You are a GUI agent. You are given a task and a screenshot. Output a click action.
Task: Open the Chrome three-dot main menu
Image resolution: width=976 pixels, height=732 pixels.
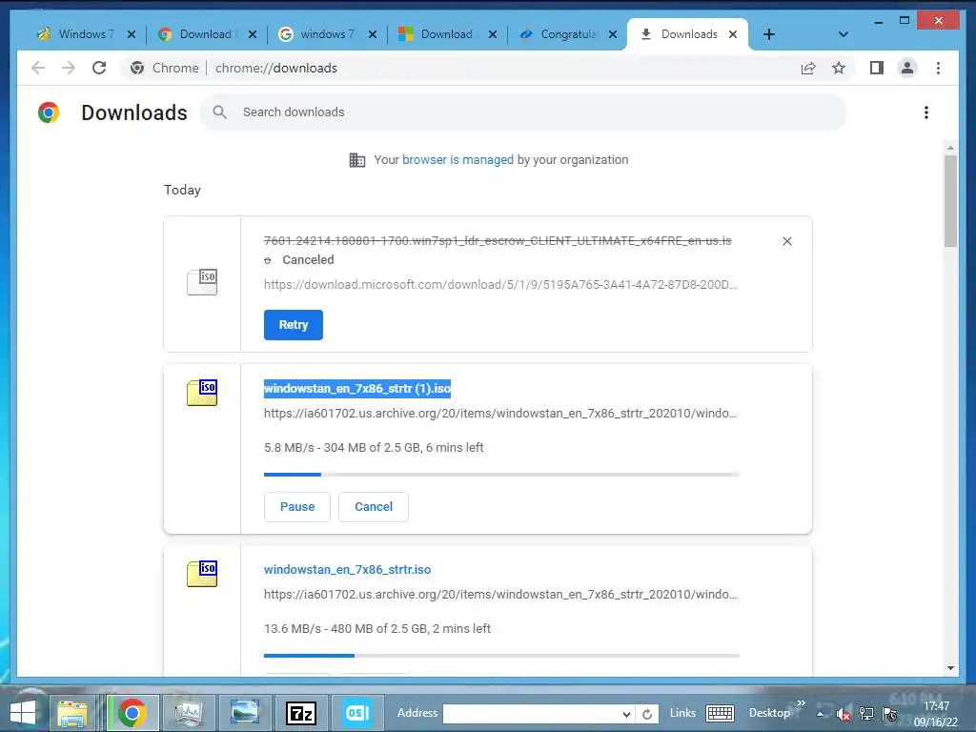tap(938, 68)
